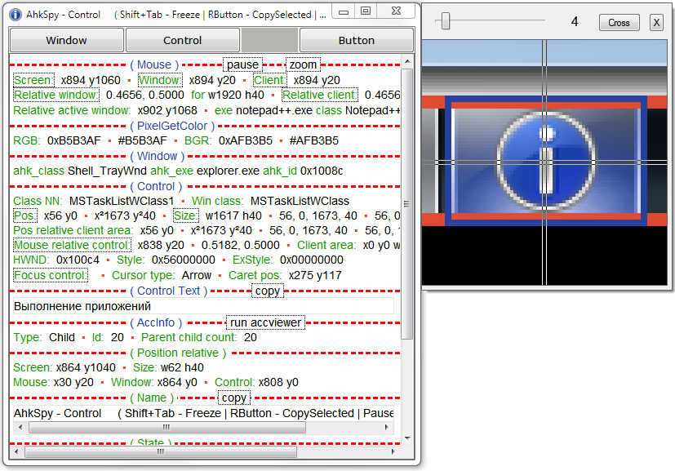The height and width of the screenshot is (471, 675).
Task: Click the Cross button in zoom window
Action: tap(619, 23)
